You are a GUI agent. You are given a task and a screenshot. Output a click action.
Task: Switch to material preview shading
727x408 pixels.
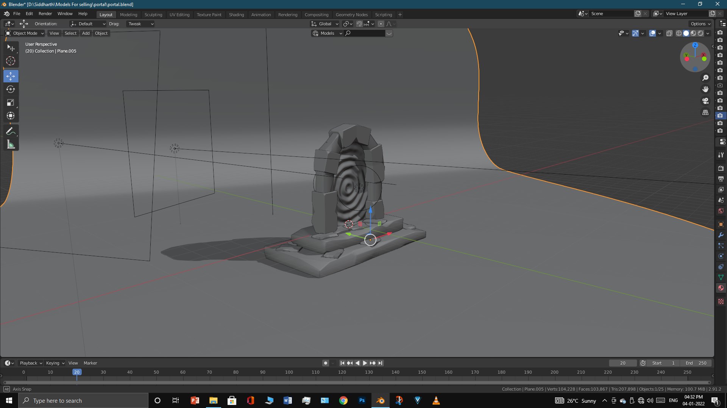coord(693,33)
